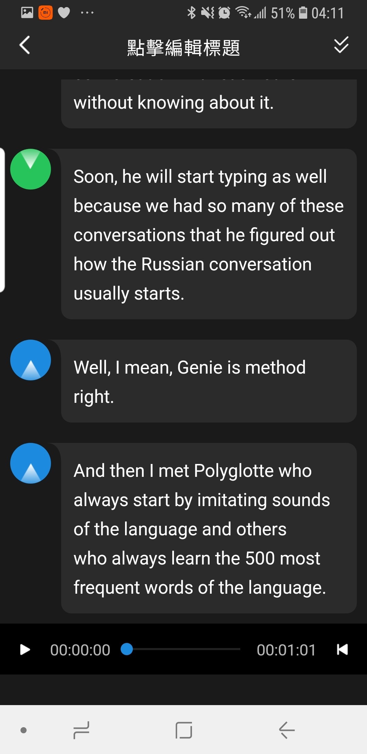Select the 'Well, I mean, Genie' message

coord(209,381)
